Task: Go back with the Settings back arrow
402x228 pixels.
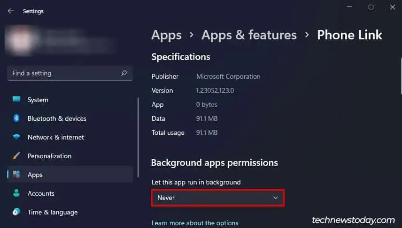Action: click(x=10, y=11)
